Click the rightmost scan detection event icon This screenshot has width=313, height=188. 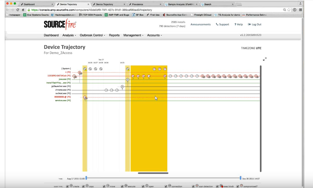(256, 76)
